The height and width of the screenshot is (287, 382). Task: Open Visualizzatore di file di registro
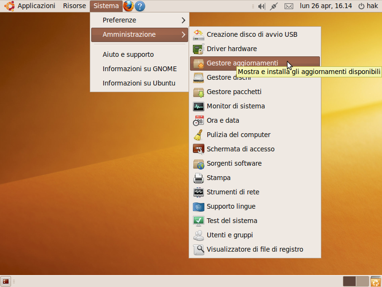(255, 249)
